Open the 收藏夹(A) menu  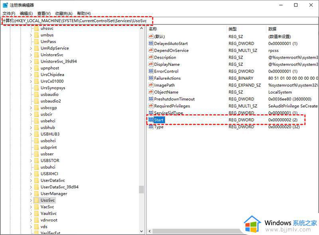[x=64, y=14]
